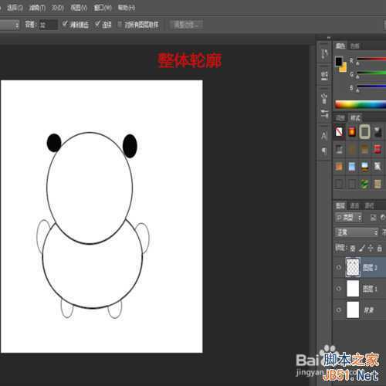Pick a color from the spectrum ramp
This screenshot has width=386, height=386.
pos(361,104)
